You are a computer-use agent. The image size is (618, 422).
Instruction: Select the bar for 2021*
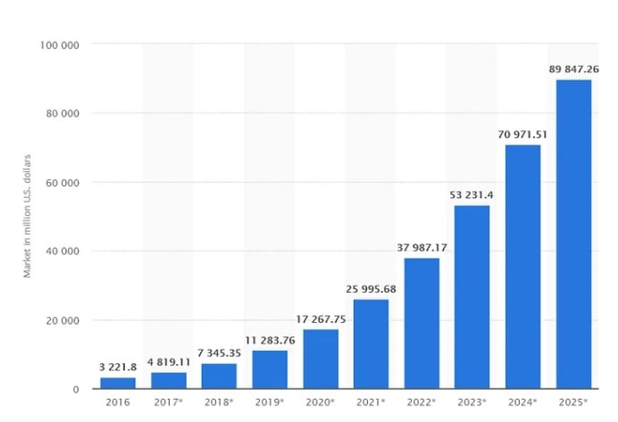(371, 343)
